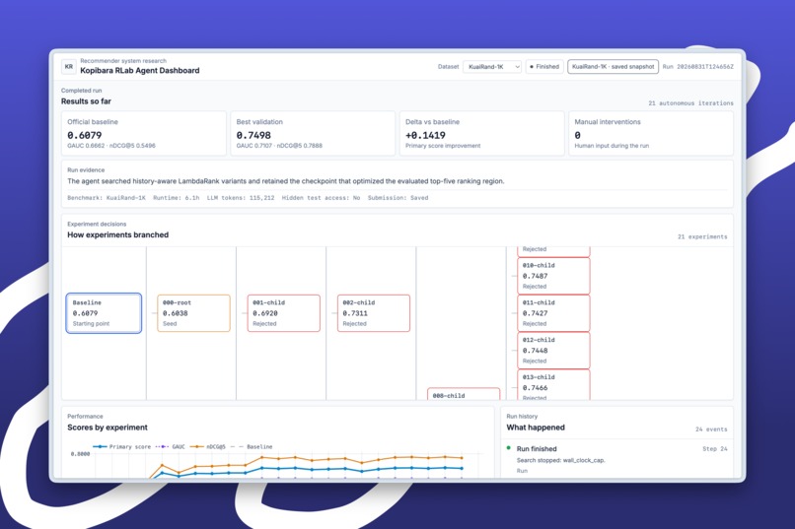
Task: Click the KuaiRand-1K saved snapshot button
Action: click(613, 67)
